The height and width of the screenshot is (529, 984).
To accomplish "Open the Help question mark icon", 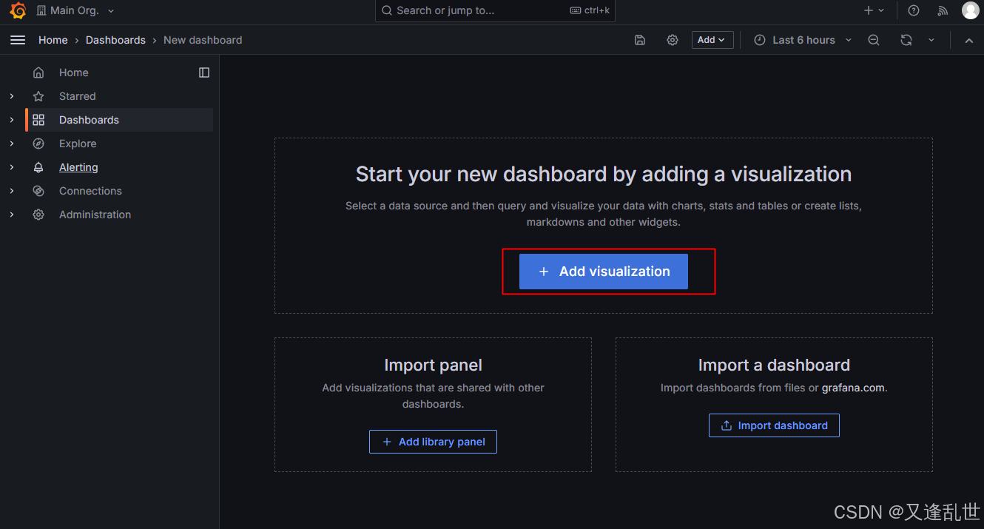I will point(914,10).
